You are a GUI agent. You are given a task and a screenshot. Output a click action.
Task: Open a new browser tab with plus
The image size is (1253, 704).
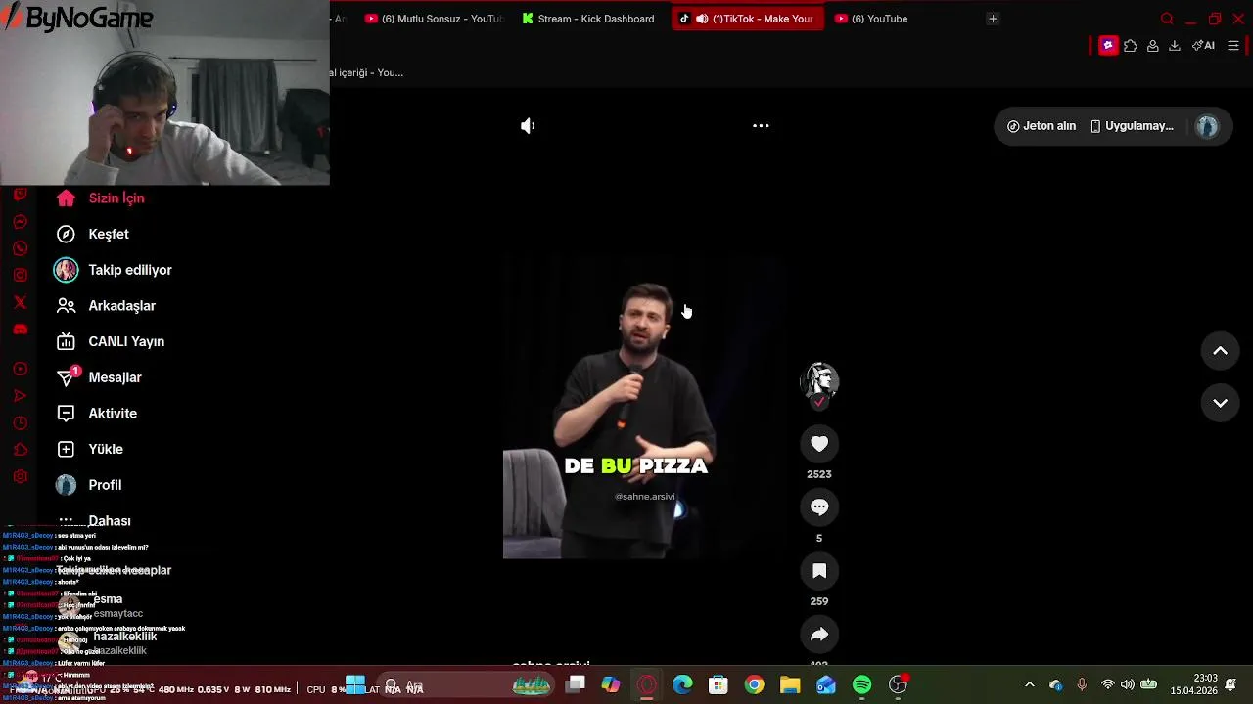coord(993,19)
